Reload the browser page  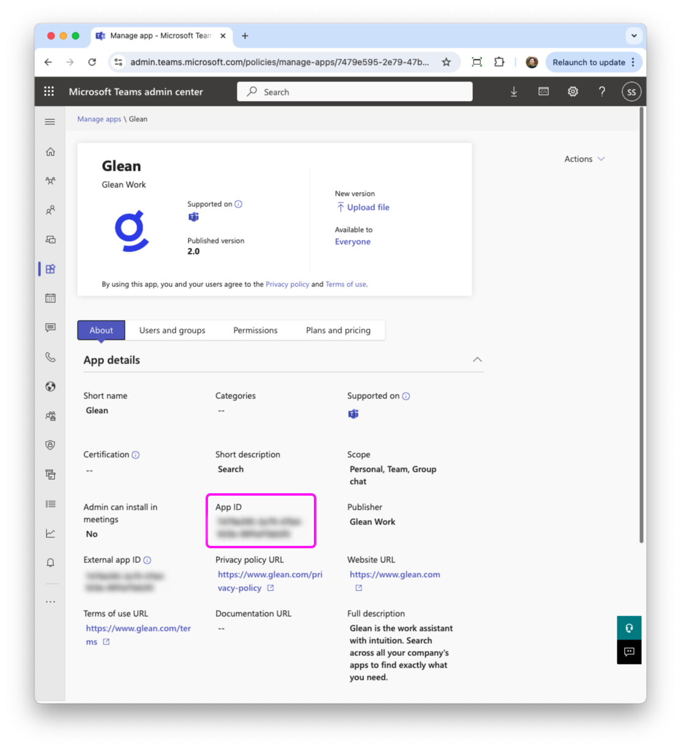click(x=92, y=62)
